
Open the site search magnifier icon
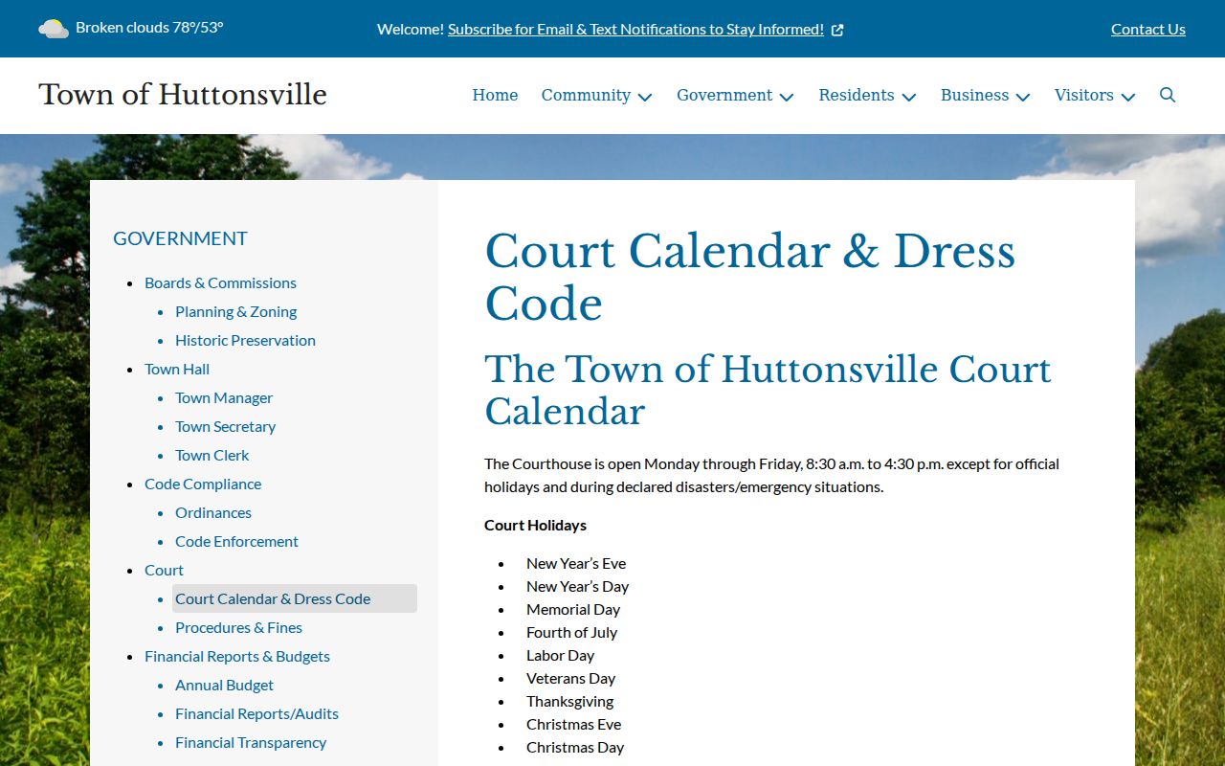point(1168,95)
